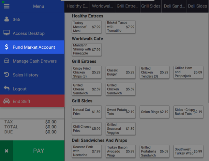Select Onion Rings for $2.19
The width and height of the screenshot is (209, 161).
[155, 112]
